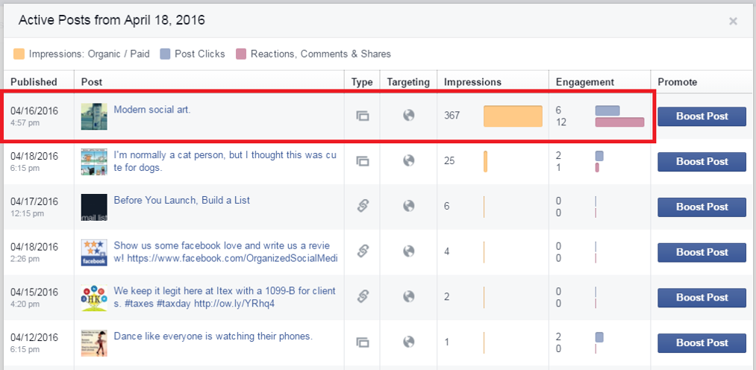
Task: Click orange Impressions legend swatch
Action: point(19,54)
